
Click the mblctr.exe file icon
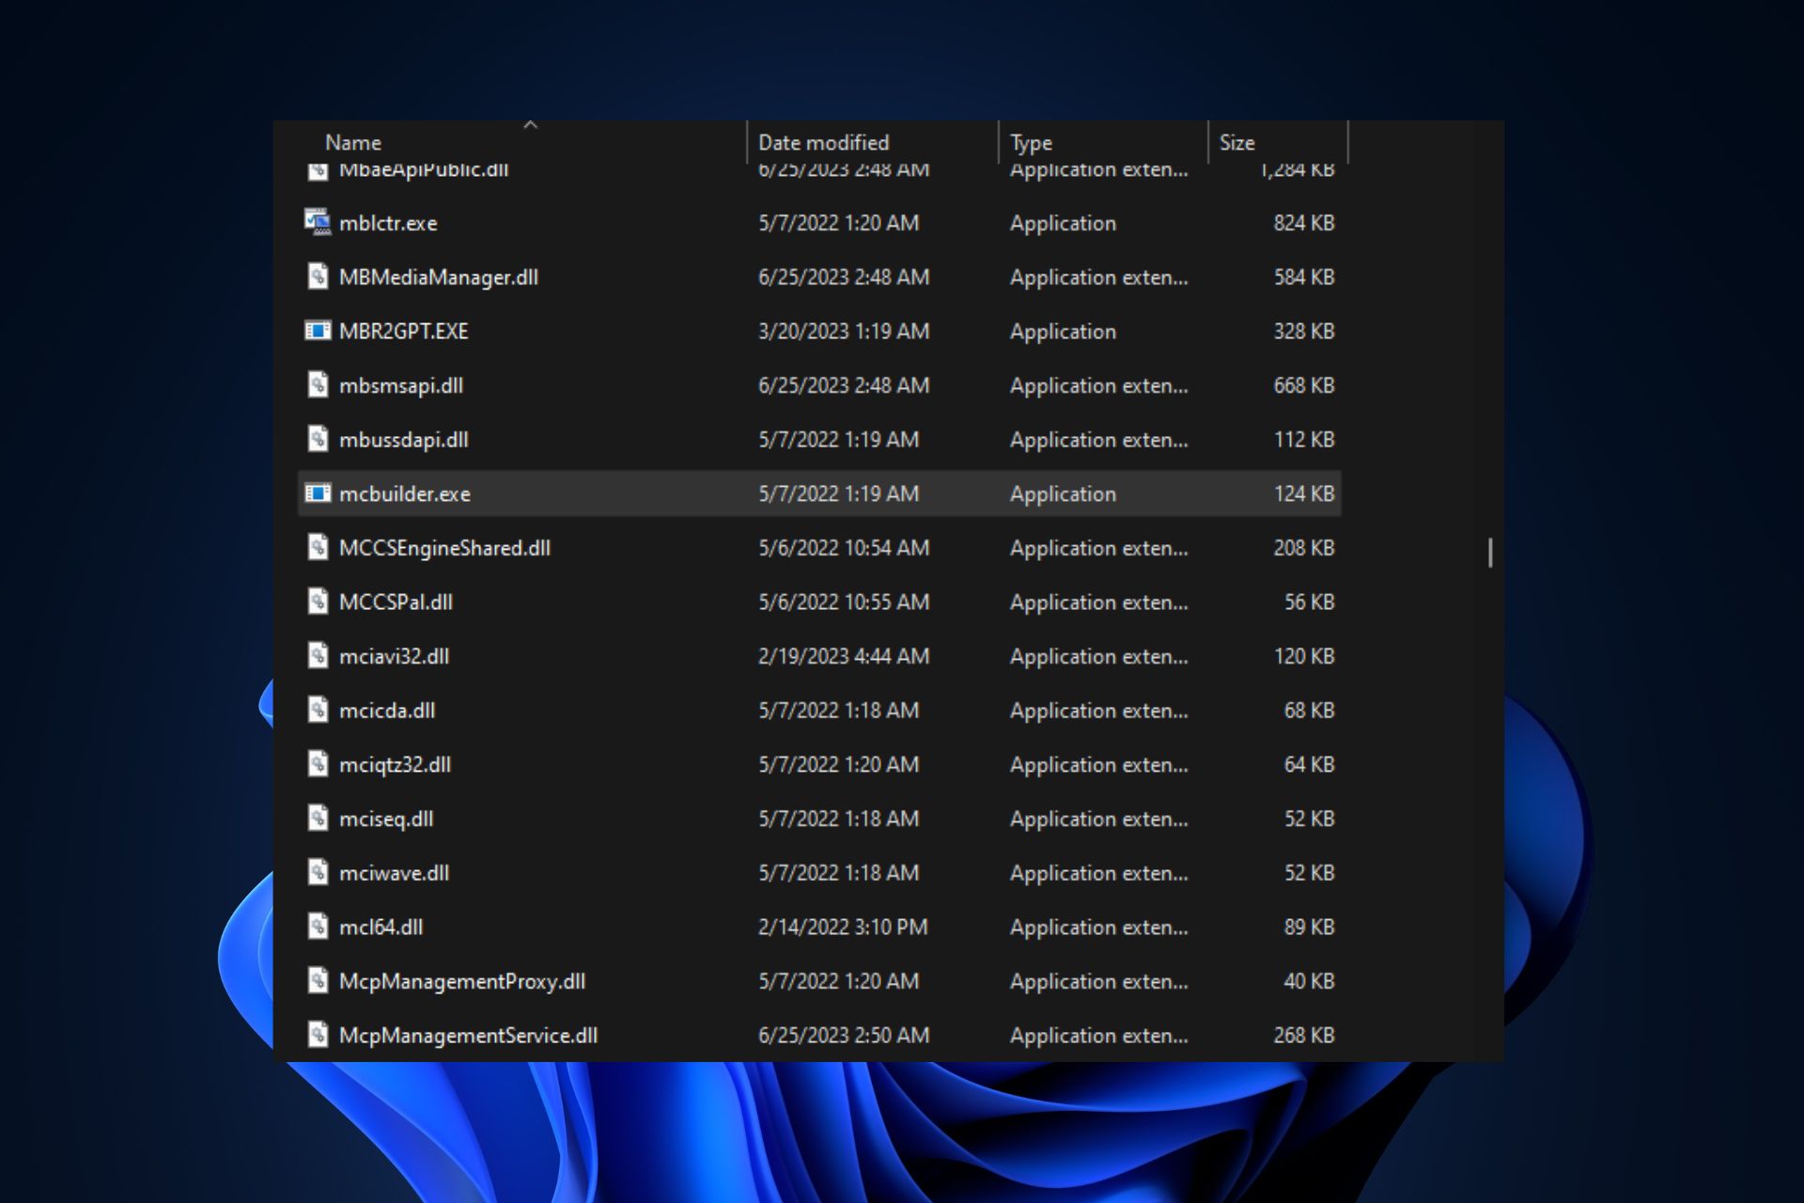[318, 223]
